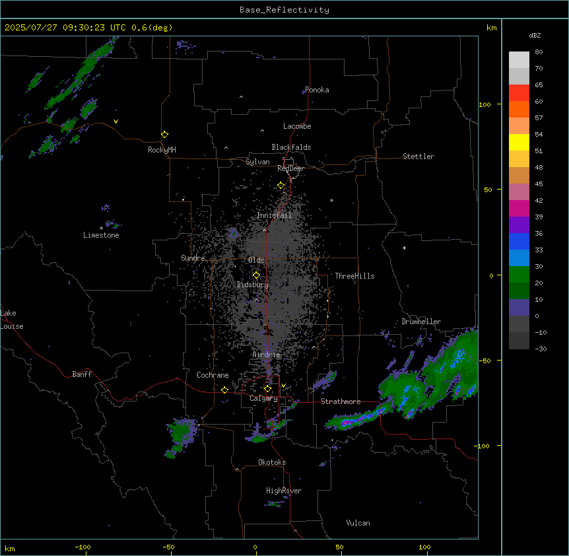Select the Olds label
Screen dimensions: 569x556
point(256,260)
